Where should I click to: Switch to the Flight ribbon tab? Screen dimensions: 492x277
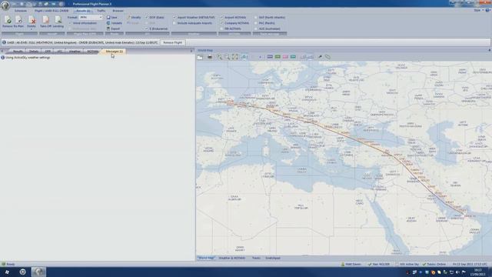[x=52, y=11]
